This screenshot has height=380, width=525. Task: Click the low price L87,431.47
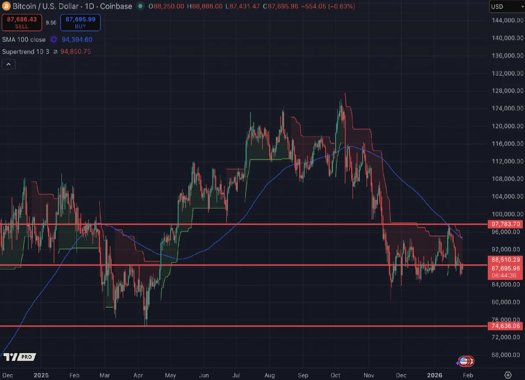pyautogui.click(x=243, y=6)
